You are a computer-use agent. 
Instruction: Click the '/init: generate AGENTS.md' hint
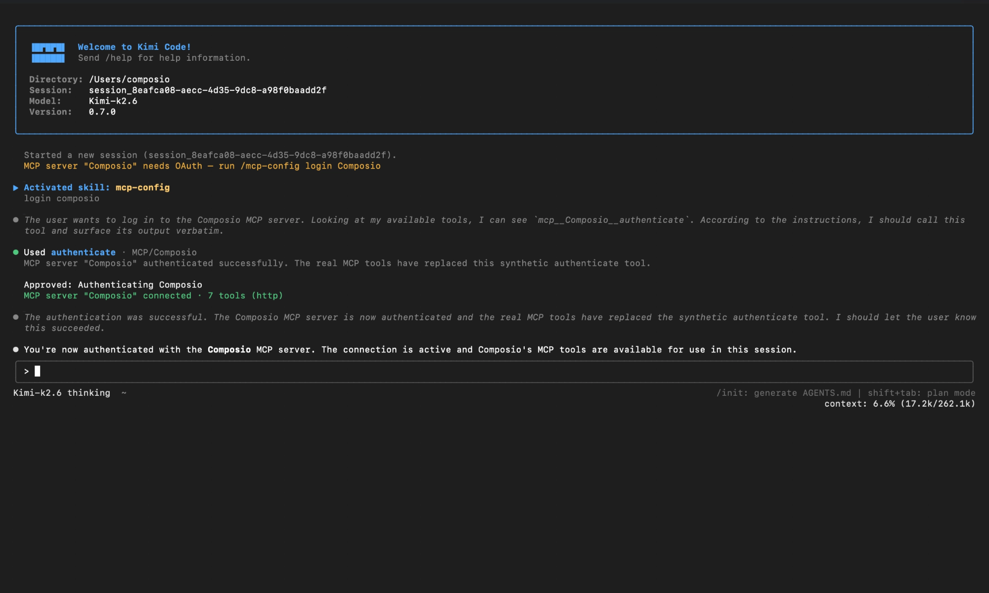click(784, 393)
